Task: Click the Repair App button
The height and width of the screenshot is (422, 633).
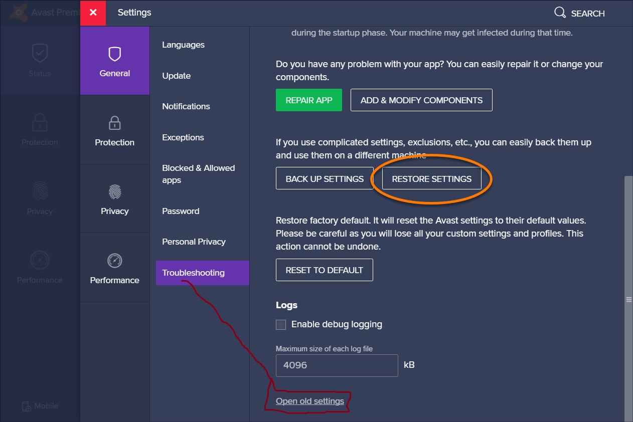Action: click(309, 100)
